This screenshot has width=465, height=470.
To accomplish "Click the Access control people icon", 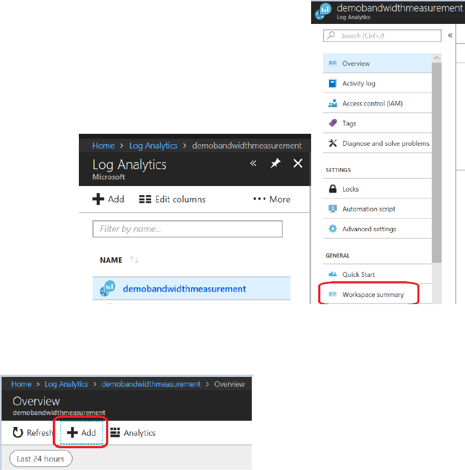I will point(333,103).
